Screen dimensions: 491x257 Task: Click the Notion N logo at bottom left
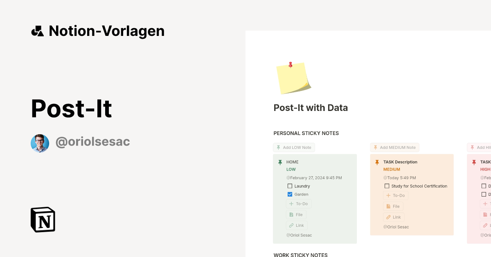coord(43,220)
